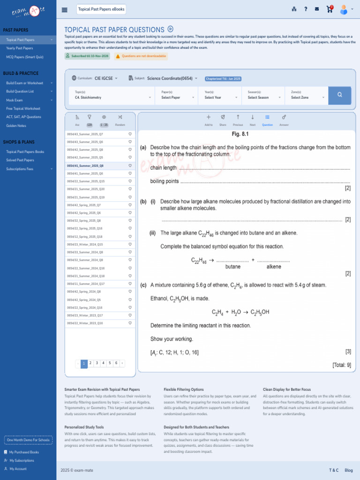Show the Answer icon
The height and width of the screenshot is (480, 360).
point(284,117)
